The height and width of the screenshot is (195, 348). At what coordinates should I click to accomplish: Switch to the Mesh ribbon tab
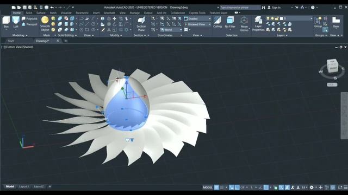53,13
